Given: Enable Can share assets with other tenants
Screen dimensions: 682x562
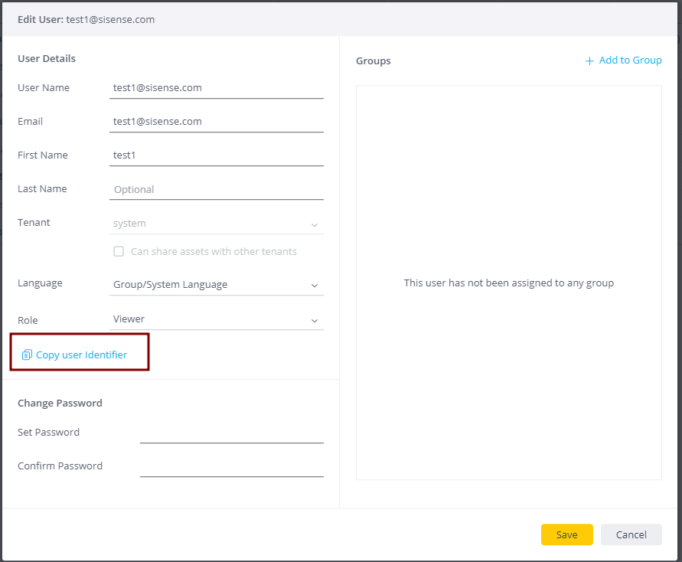Looking at the screenshot, I should coord(119,251).
